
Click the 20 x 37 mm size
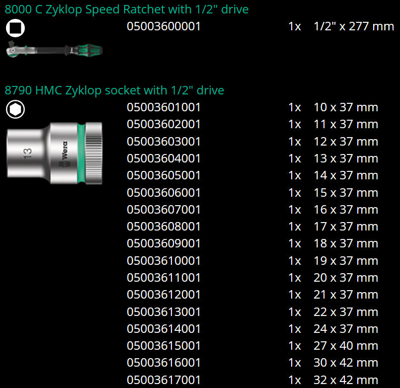click(x=346, y=278)
